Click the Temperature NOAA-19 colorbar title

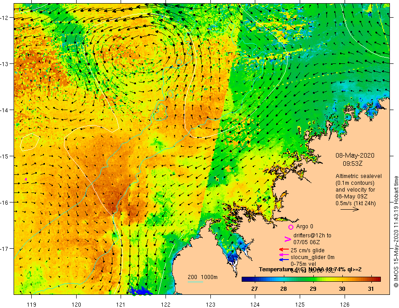click(310, 269)
